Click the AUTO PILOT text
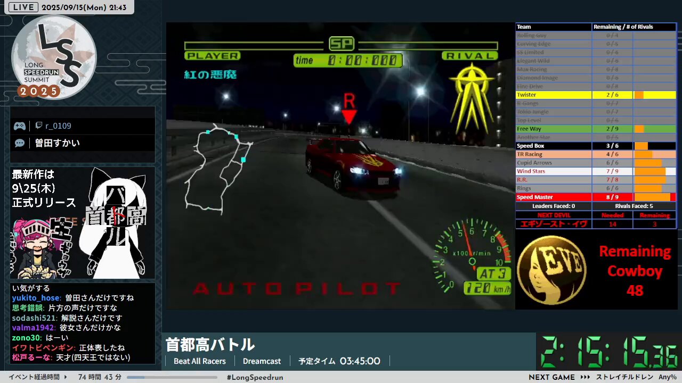The image size is (682, 383). tap(296, 289)
